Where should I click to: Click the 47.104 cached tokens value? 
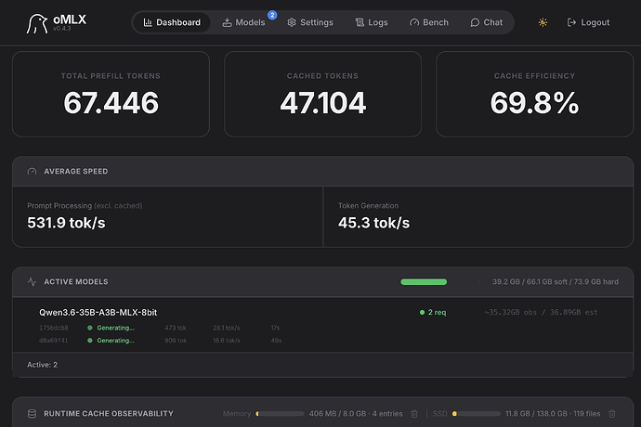pos(322,102)
